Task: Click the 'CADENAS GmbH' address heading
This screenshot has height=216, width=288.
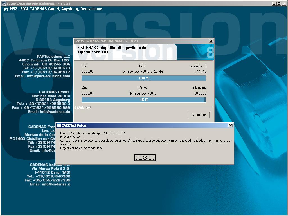Action: pos(54,92)
